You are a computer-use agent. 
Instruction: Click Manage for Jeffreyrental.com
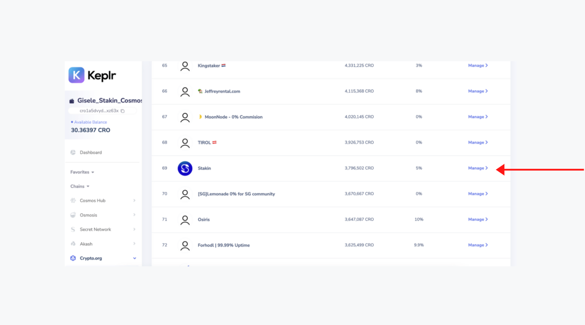pyautogui.click(x=478, y=91)
